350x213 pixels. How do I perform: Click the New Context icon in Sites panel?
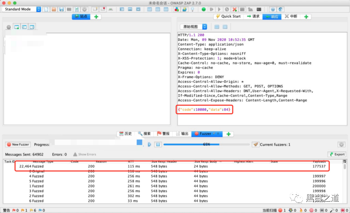point(17,27)
